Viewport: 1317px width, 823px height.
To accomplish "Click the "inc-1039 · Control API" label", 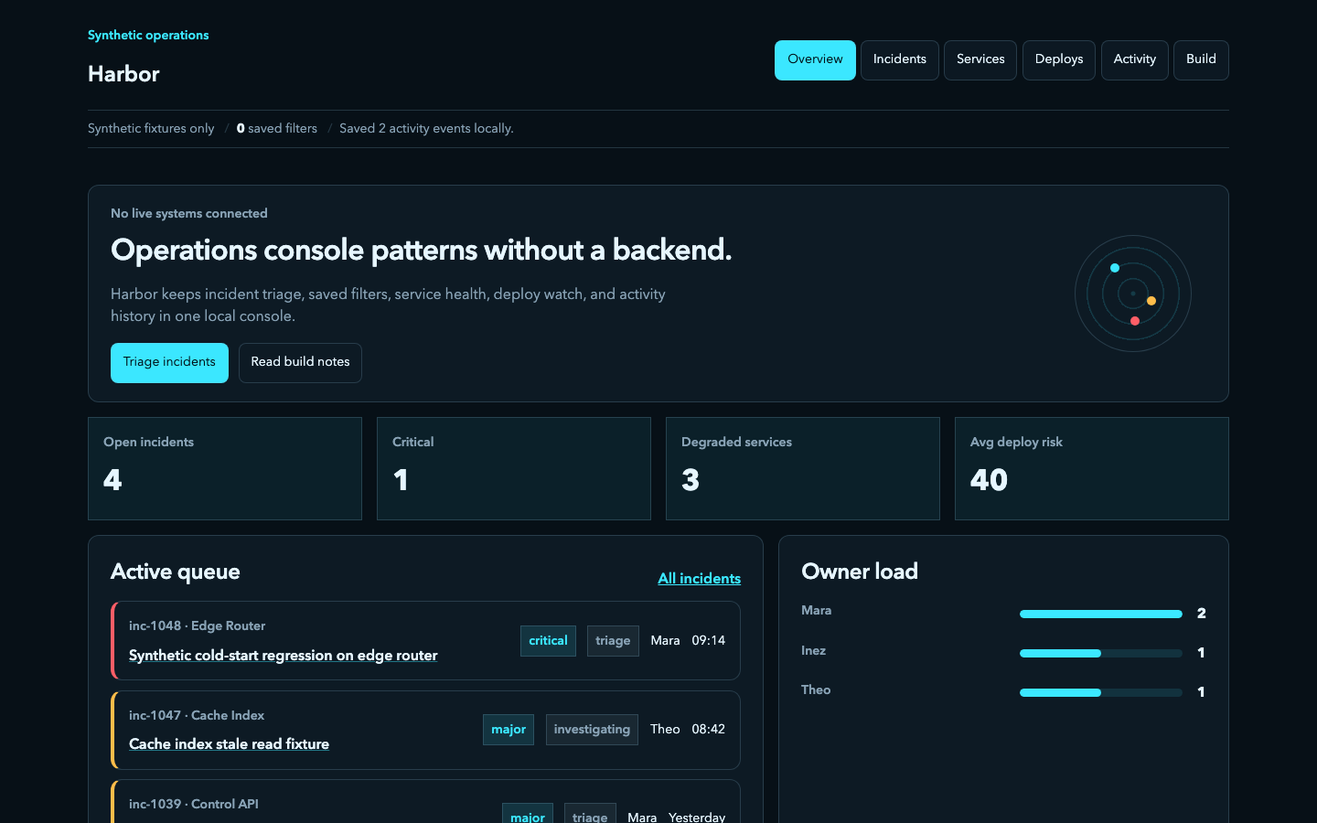I will coord(194,805).
